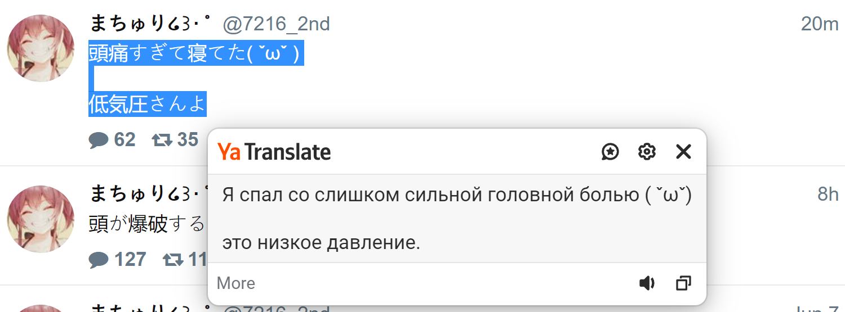Close the Ya Translate popup
The width and height of the screenshot is (845, 312).
click(x=683, y=151)
